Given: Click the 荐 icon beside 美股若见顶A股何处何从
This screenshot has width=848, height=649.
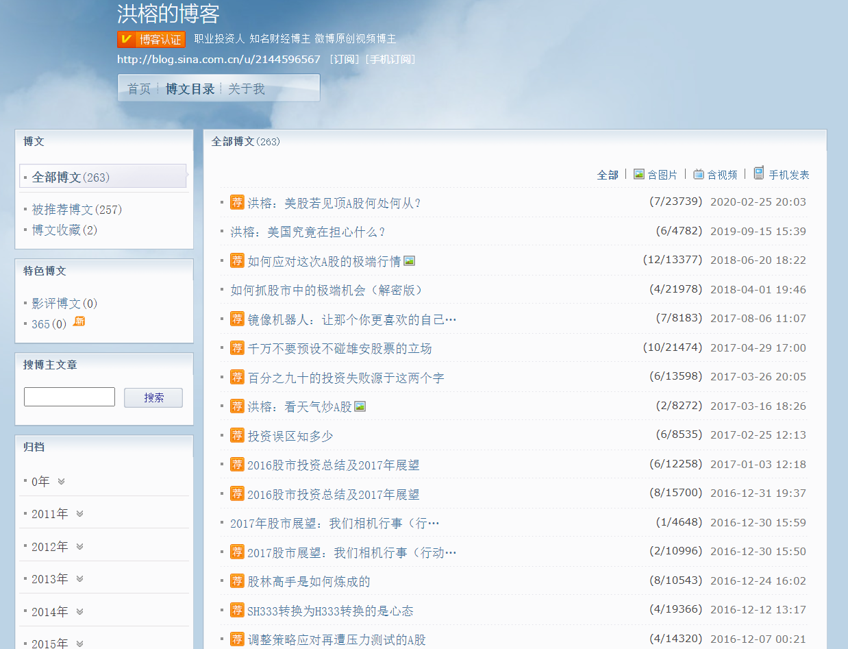Looking at the screenshot, I should pyautogui.click(x=237, y=202).
